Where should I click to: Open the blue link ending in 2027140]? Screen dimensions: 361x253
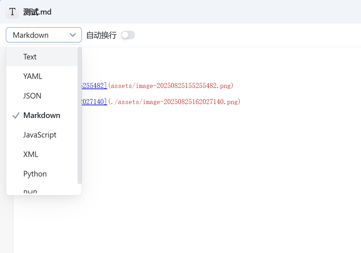point(94,102)
